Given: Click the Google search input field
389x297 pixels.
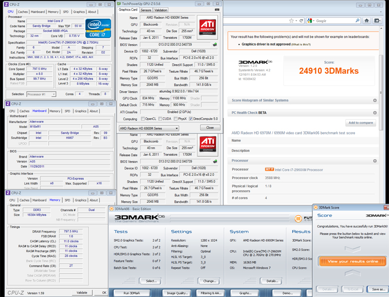Looking at the screenshot, I should pyautogui.click(x=336, y=21).
